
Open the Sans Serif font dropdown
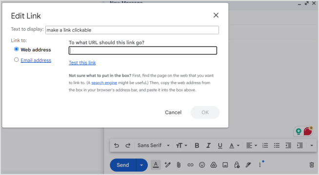click(x=154, y=145)
